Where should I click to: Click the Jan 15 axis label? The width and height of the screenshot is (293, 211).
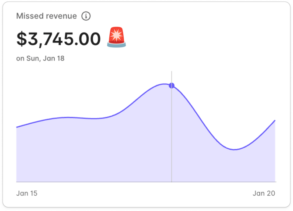[27, 193]
